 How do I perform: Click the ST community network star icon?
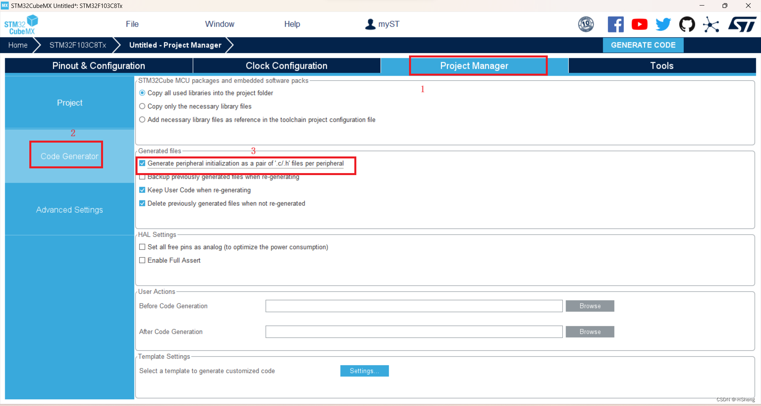point(711,25)
